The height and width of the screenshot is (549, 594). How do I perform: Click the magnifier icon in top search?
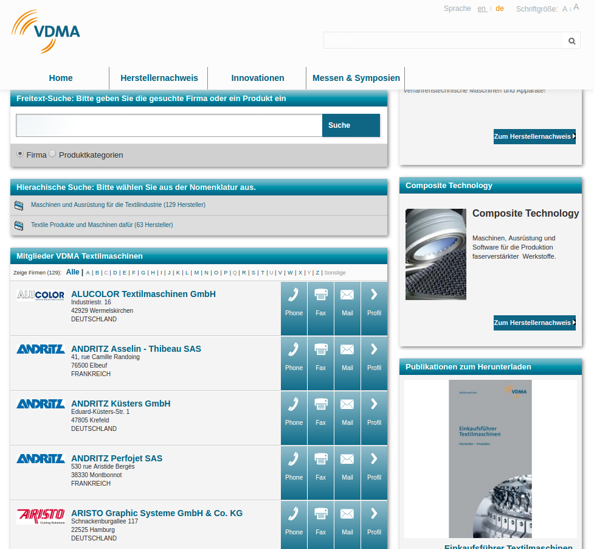click(x=572, y=41)
